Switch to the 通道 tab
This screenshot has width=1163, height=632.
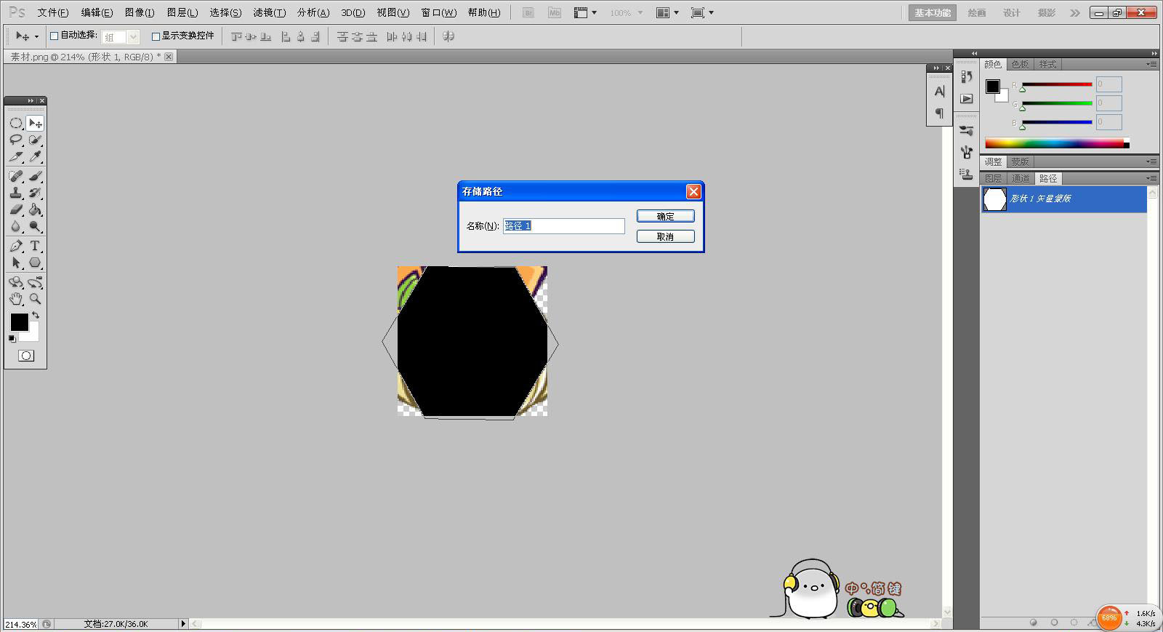click(x=1021, y=178)
